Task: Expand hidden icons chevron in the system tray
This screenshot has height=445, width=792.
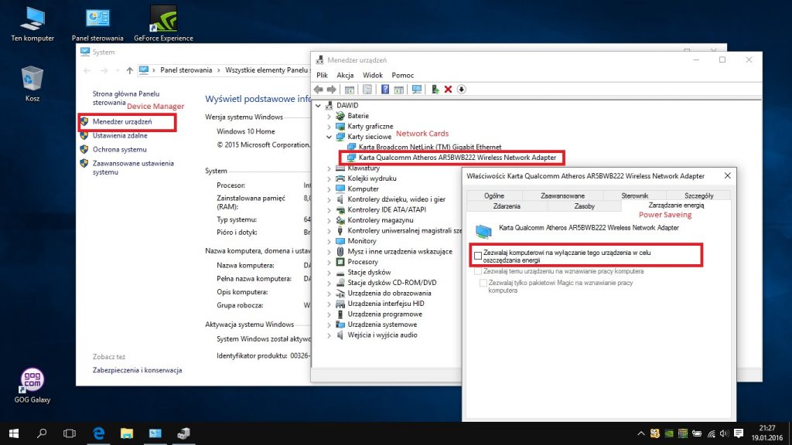Action: [x=640, y=433]
